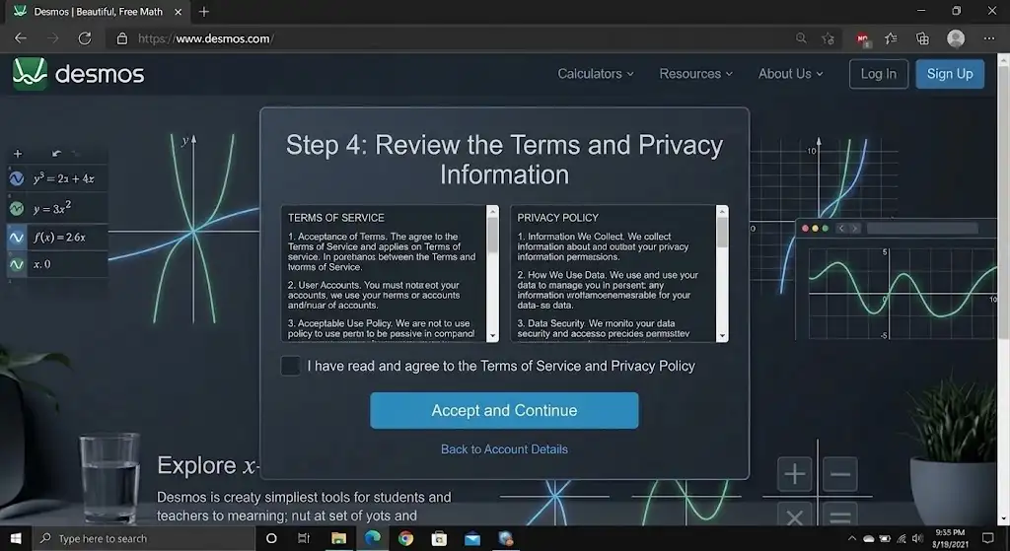Open Microsoft Edge from the taskbar
Image resolution: width=1010 pixels, height=551 pixels.
(x=372, y=538)
